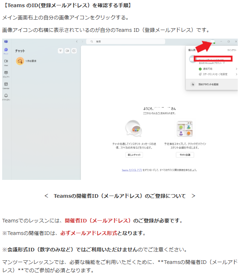Open Meet in the Teams sidebar
The image size is (241, 275).
click(6, 63)
